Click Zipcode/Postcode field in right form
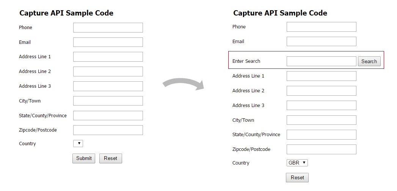This screenshot has height=191, width=397. pos(321,149)
